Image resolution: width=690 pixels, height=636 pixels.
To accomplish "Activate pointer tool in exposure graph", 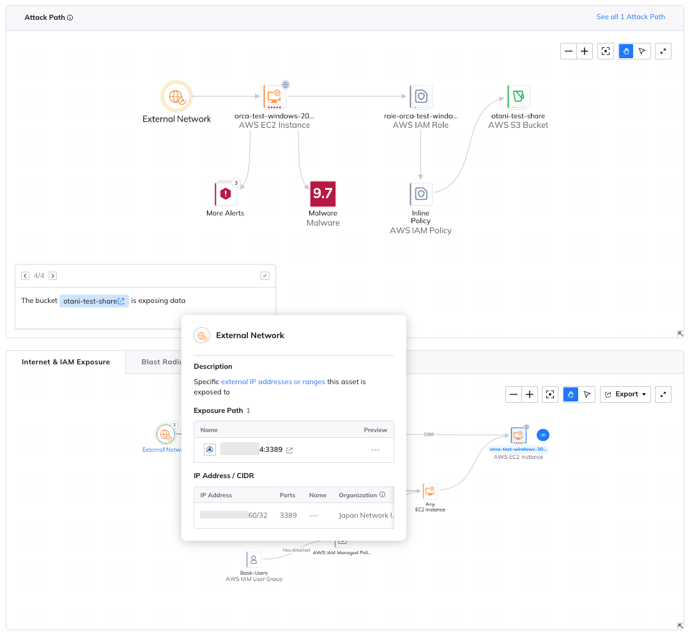I will pos(587,394).
